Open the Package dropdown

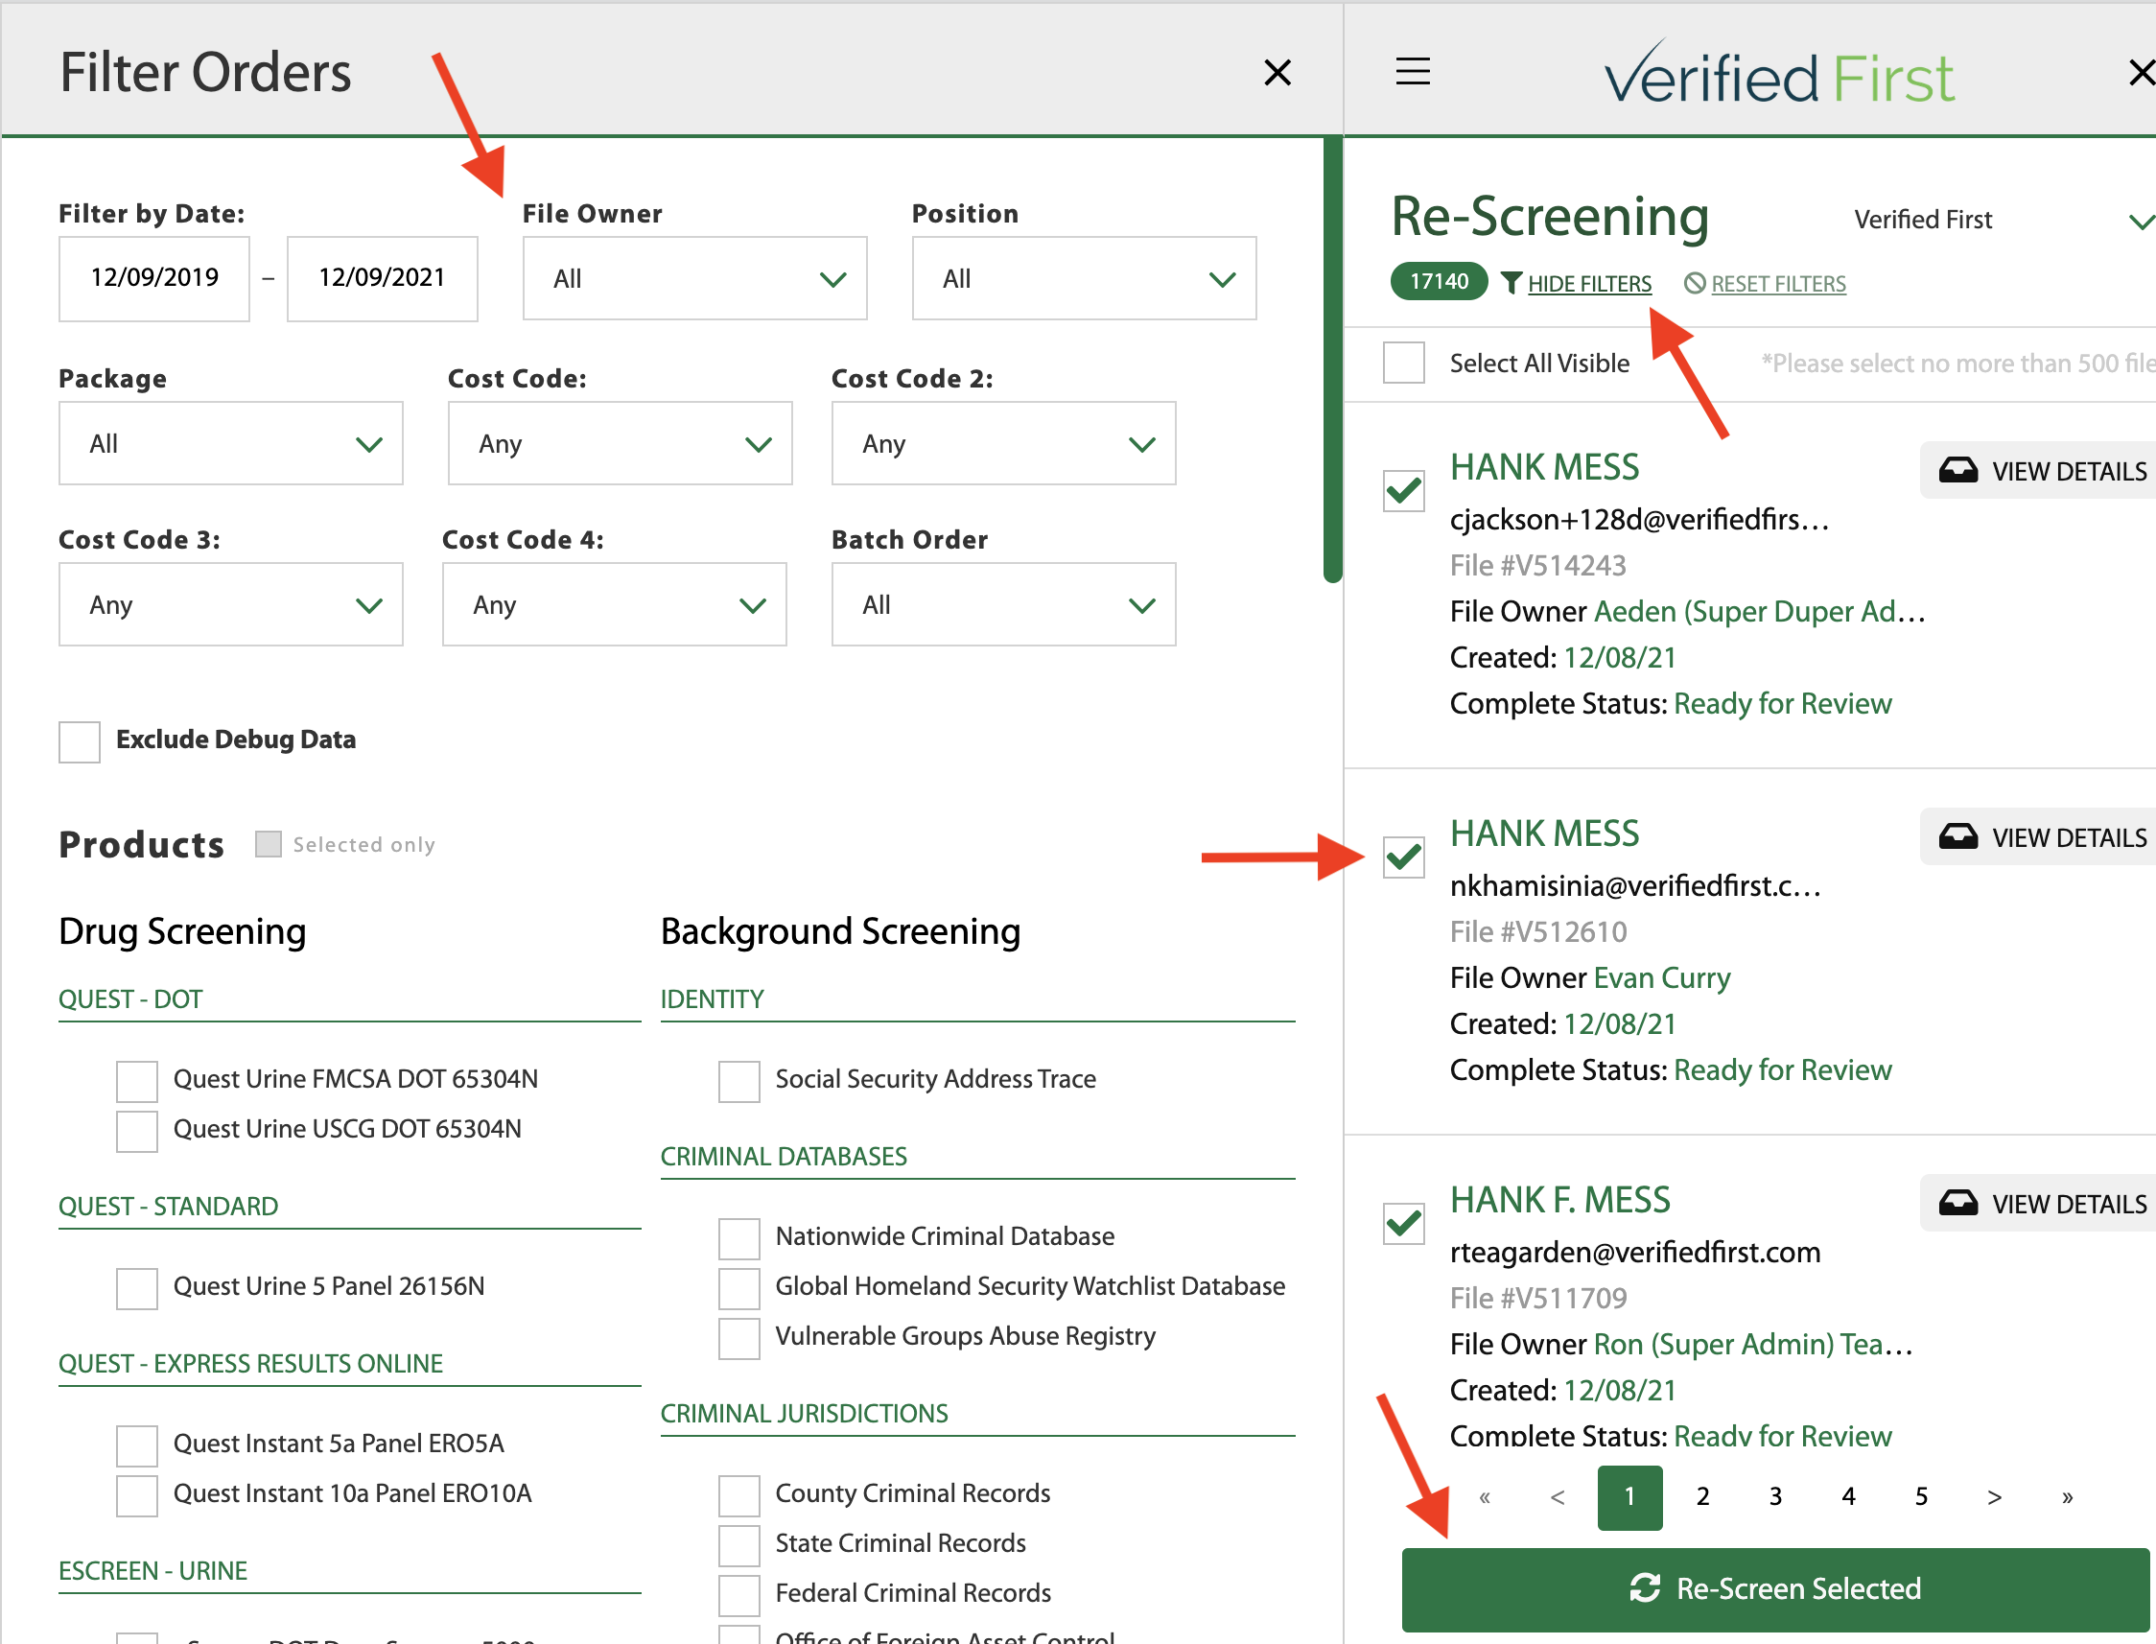pyautogui.click(x=231, y=443)
